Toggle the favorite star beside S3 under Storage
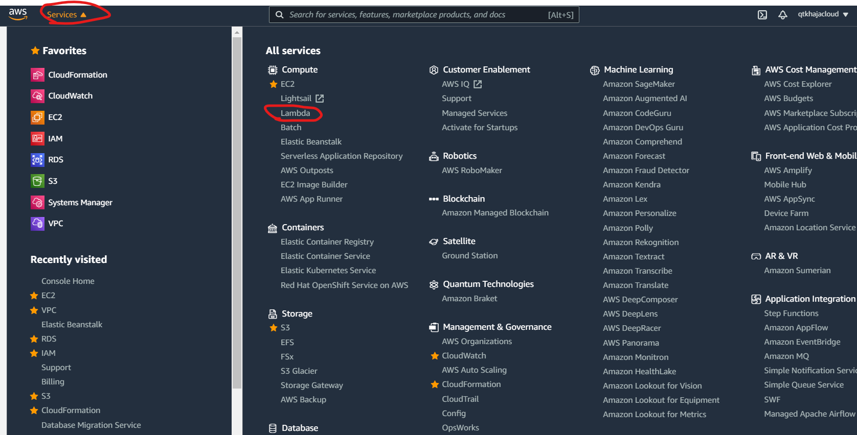The height and width of the screenshot is (435, 857). (x=274, y=328)
